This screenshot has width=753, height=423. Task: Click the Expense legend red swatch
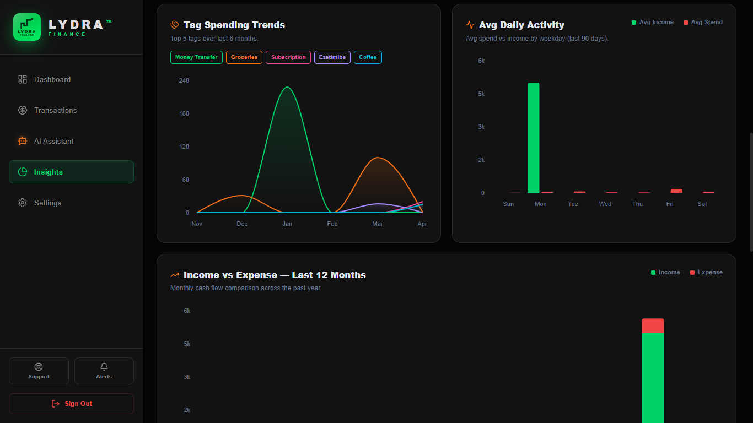[692, 273]
